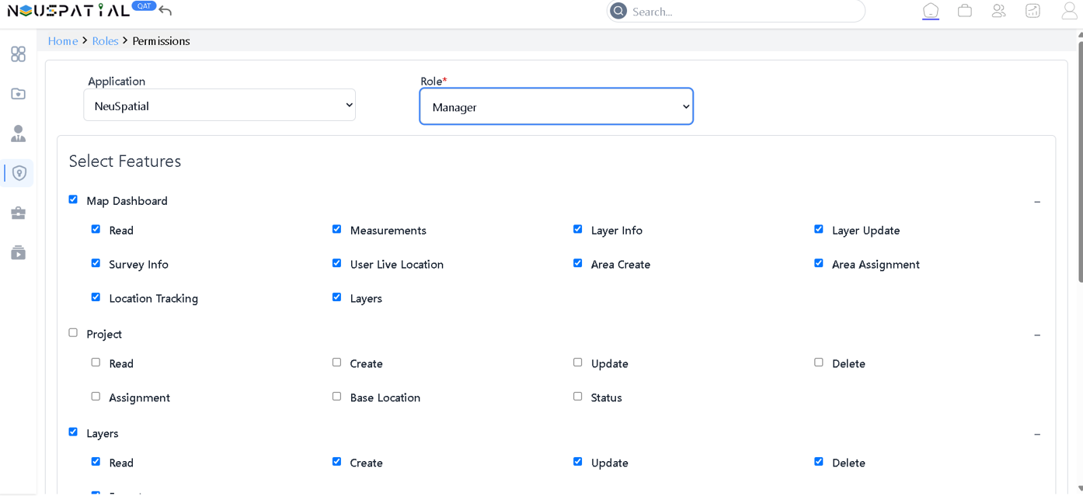Image resolution: width=1083 pixels, height=496 pixels.
Task: Open the dashboard grid icon in sidebar
Action: pyautogui.click(x=18, y=54)
